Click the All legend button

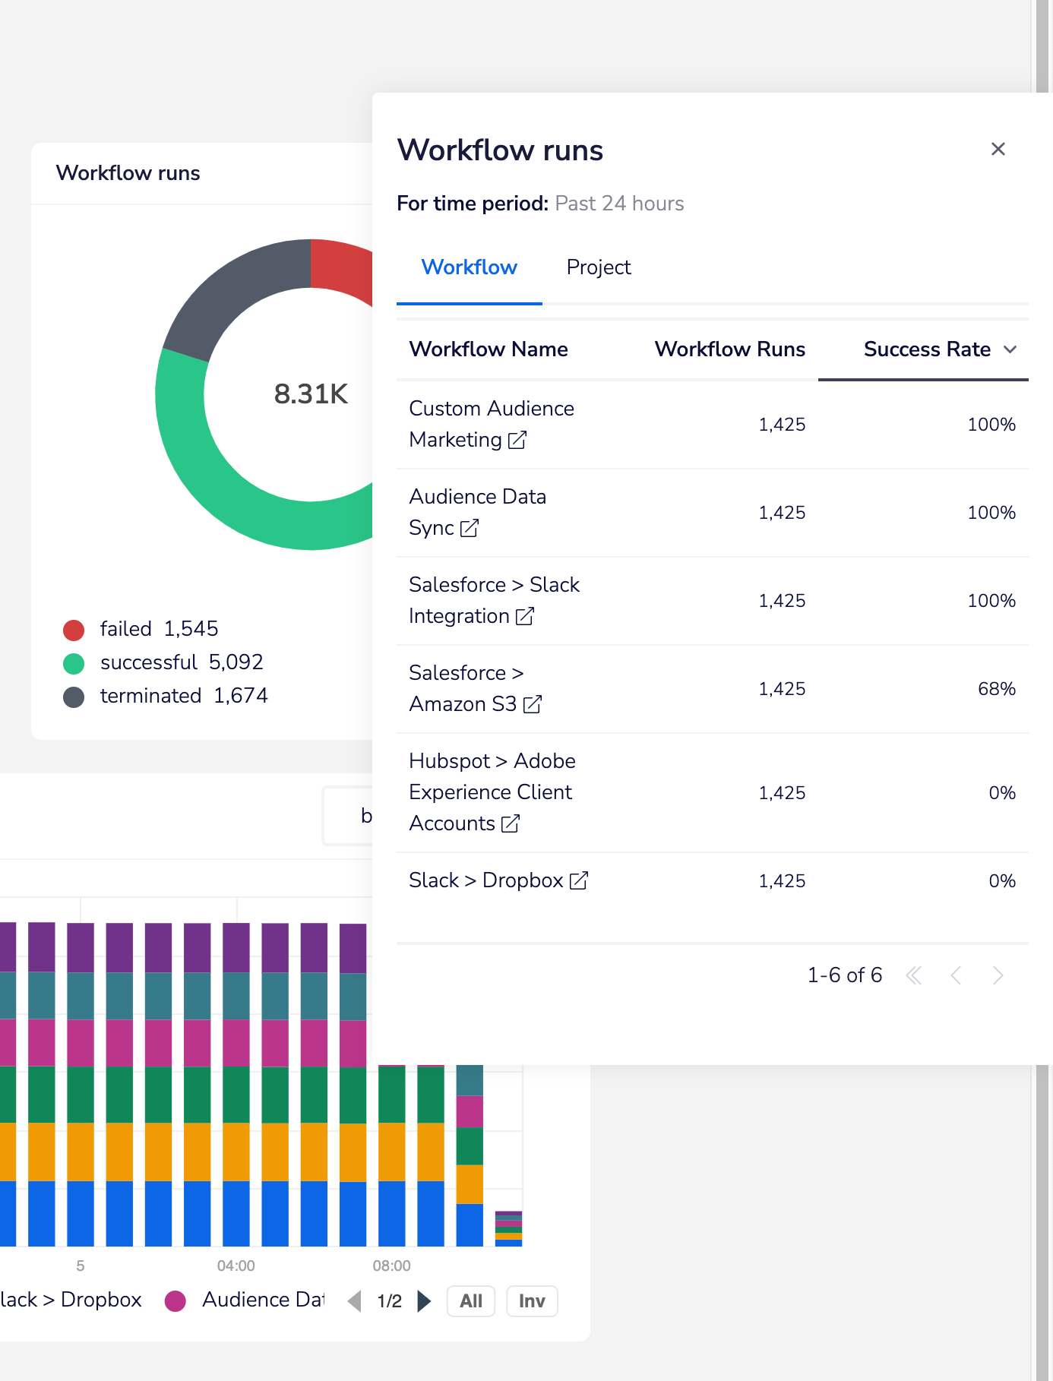(470, 1301)
